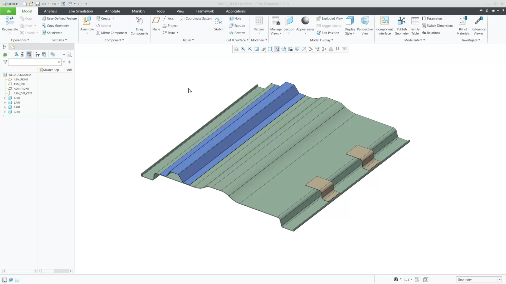Open the File menu

pos(8,11)
